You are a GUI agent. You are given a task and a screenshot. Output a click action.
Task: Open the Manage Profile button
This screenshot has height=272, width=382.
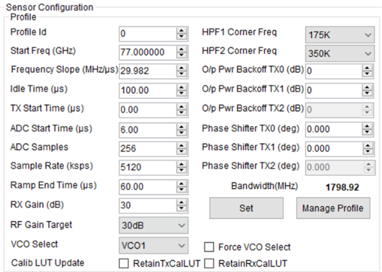point(332,208)
